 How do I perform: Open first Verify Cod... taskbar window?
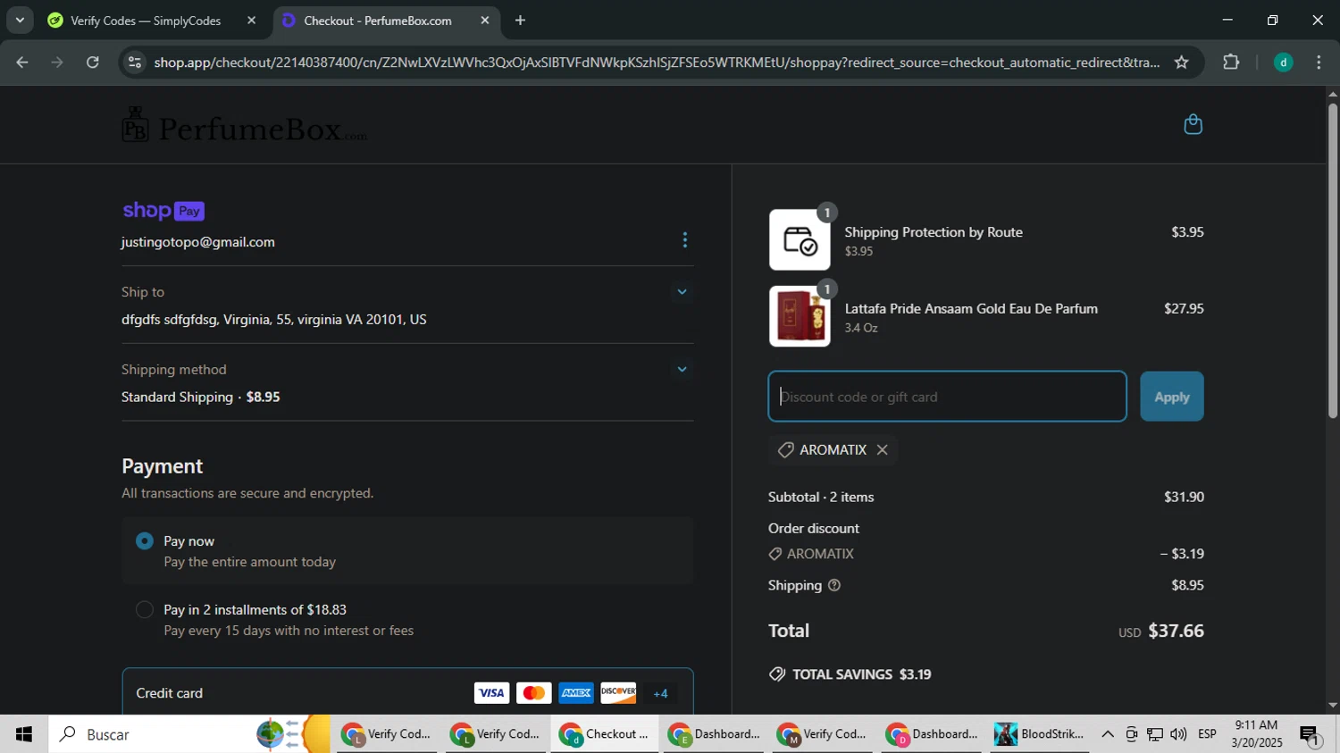pos(386,734)
